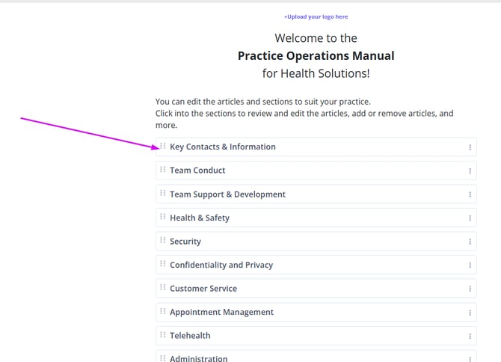Open three-dot menu for Confidentiality and Privacy
Image resolution: width=501 pixels, height=362 pixels.
coord(470,266)
